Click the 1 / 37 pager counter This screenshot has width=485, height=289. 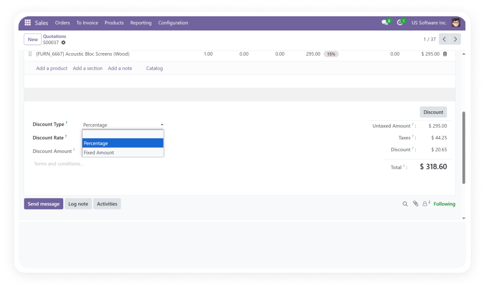pos(429,39)
